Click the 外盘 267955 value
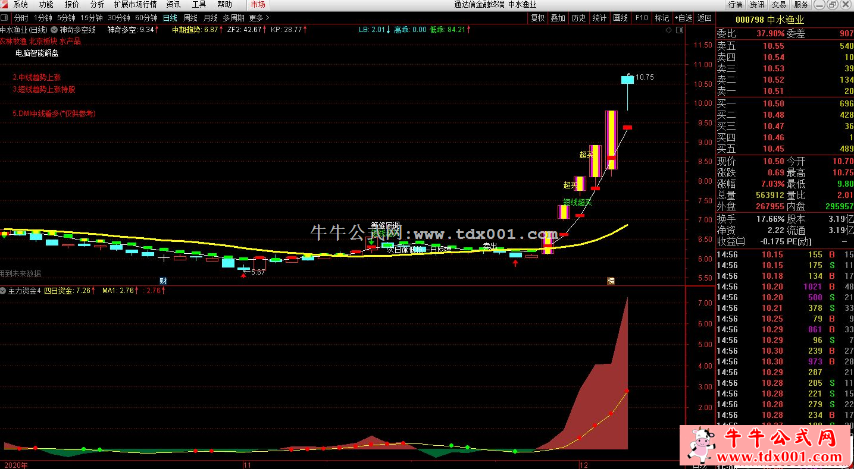The height and width of the screenshot is (469, 854). tap(770, 207)
